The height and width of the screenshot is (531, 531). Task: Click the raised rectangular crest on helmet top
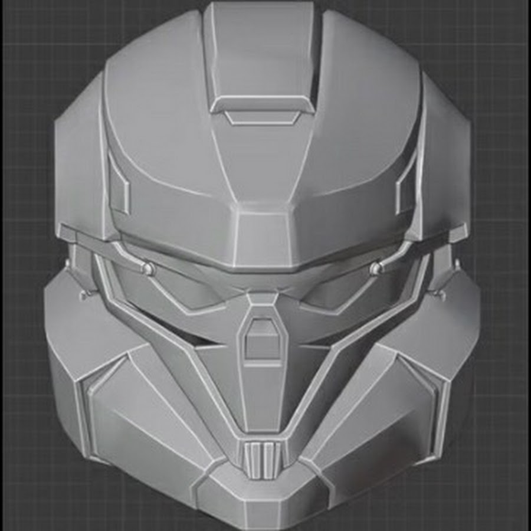tap(263, 58)
